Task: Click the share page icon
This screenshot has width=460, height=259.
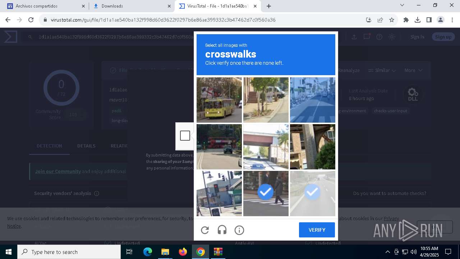Action: (x=380, y=20)
